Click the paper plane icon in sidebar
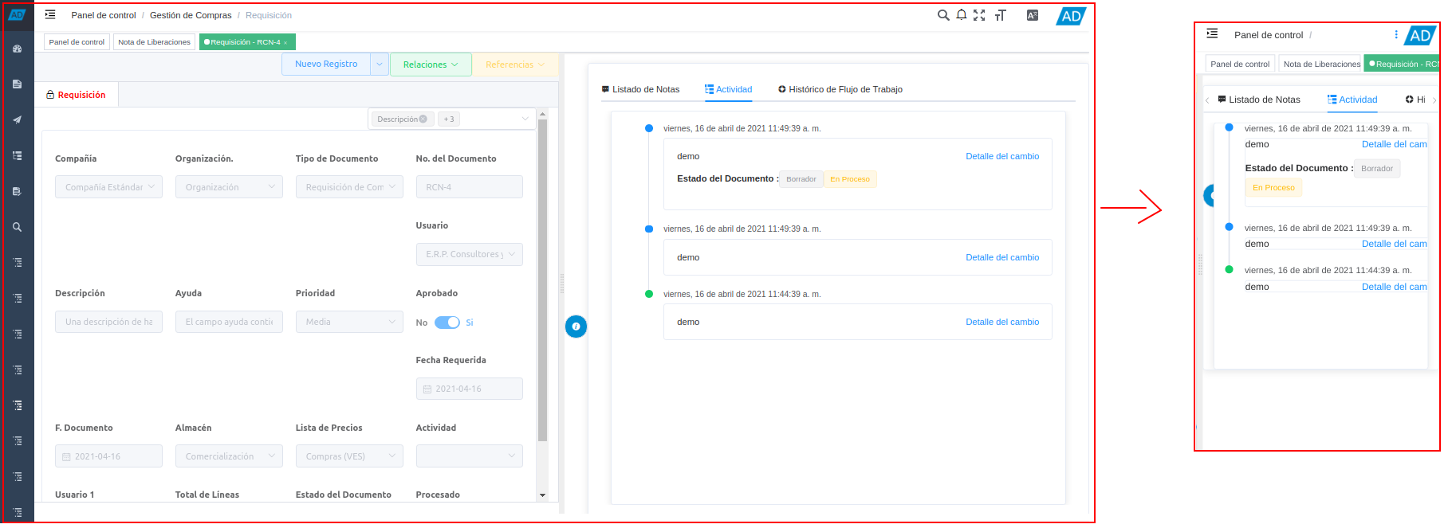This screenshot has height=532, width=1452. click(x=17, y=120)
